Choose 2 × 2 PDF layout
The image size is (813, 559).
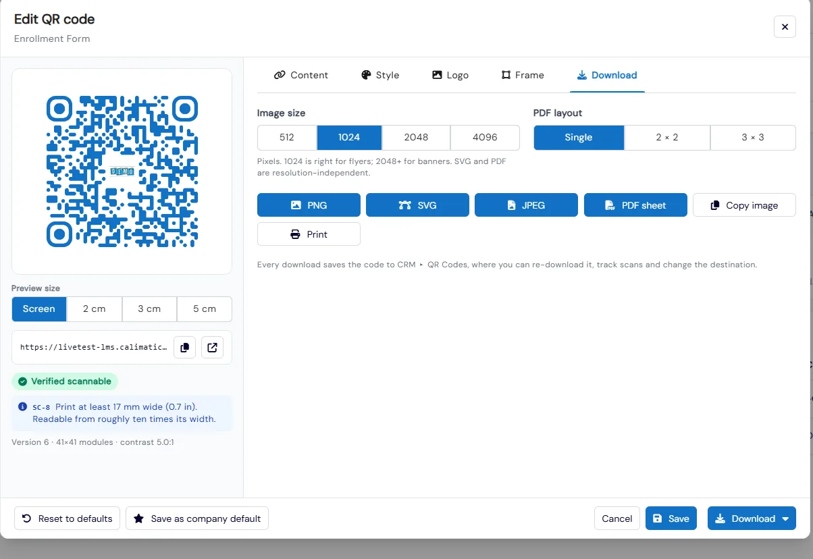[x=667, y=137]
